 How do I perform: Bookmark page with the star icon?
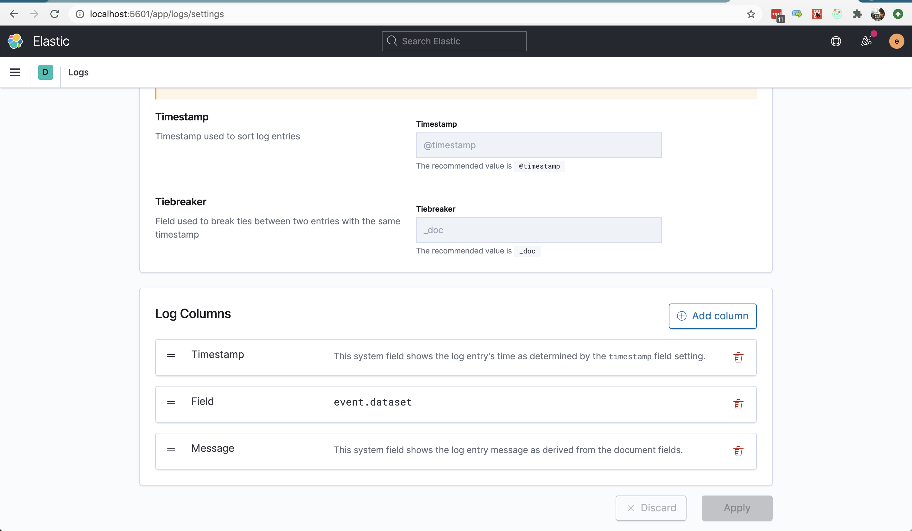pos(751,14)
